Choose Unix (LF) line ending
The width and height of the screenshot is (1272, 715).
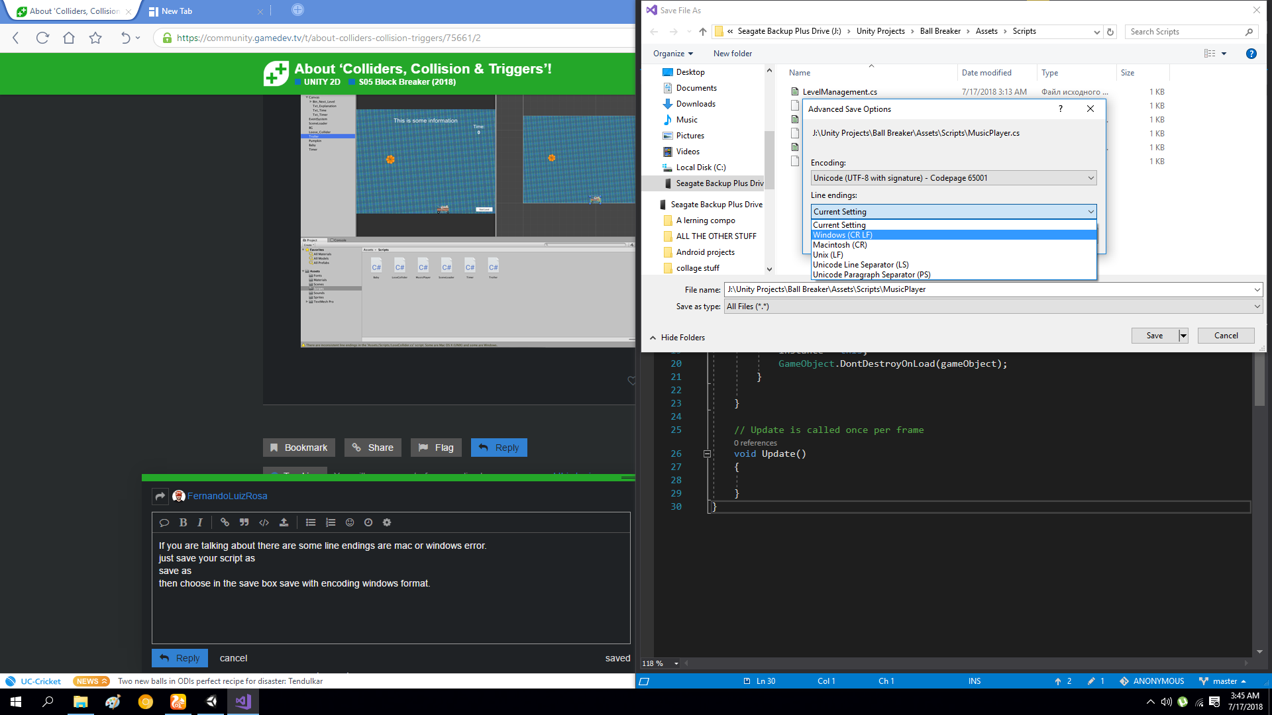coord(953,255)
